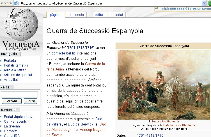Click the '1713' year link in intro
The image size is (211, 137).
[81, 48]
